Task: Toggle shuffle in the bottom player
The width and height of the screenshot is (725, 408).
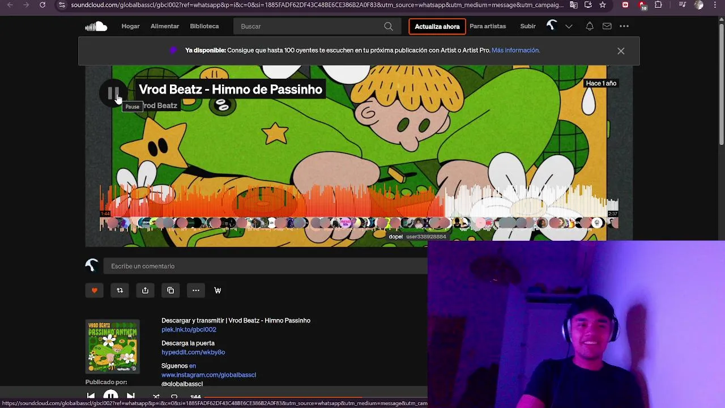Action: point(156,397)
